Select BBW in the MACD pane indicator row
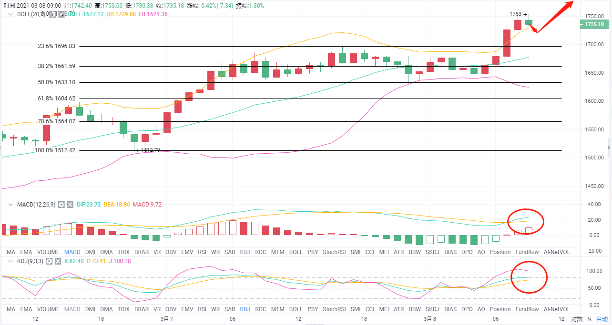Viewport: 612px width, 325px height. tap(415, 252)
